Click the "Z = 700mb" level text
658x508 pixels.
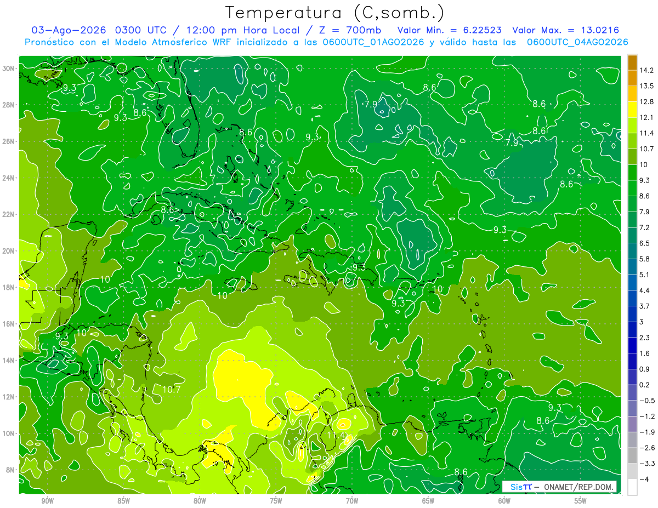click(x=351, y=30)
